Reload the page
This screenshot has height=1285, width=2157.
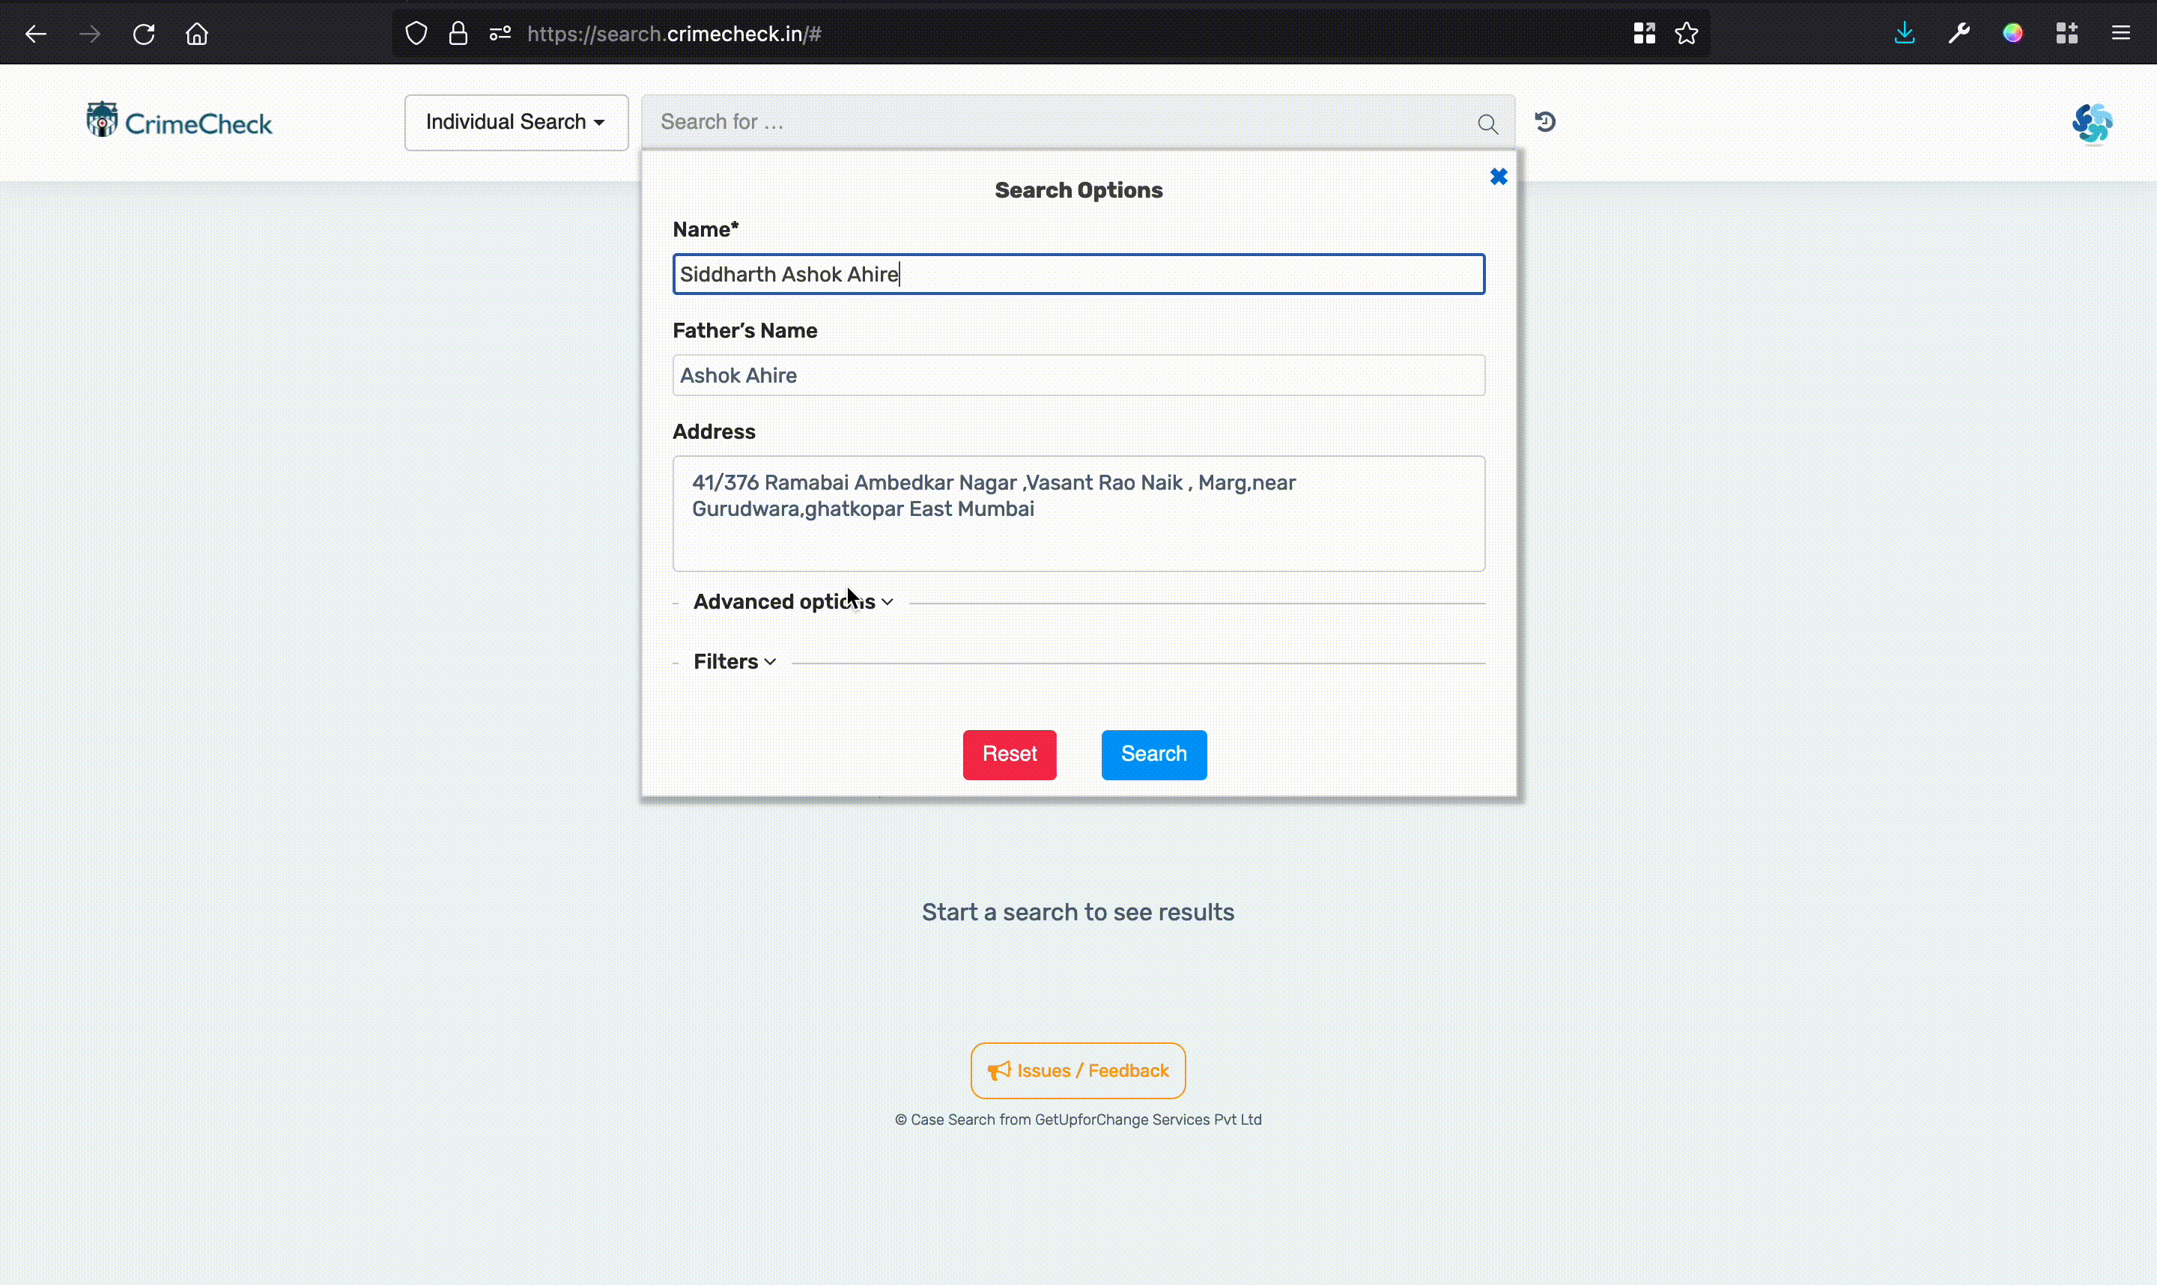click(x=144, y=34)
